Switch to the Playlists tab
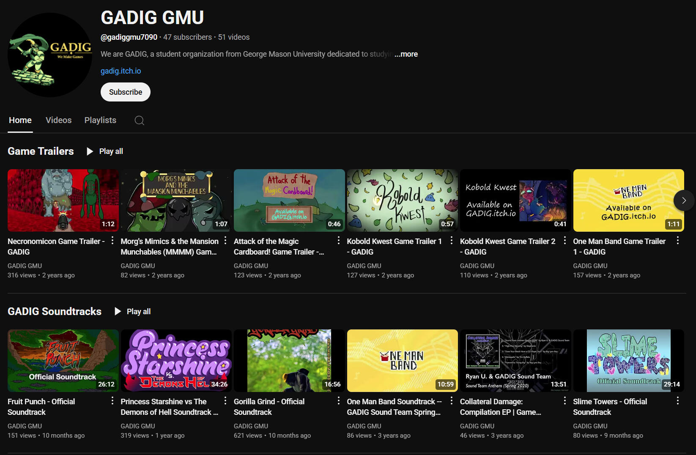696x455 pixels. [x=100, y=121]
